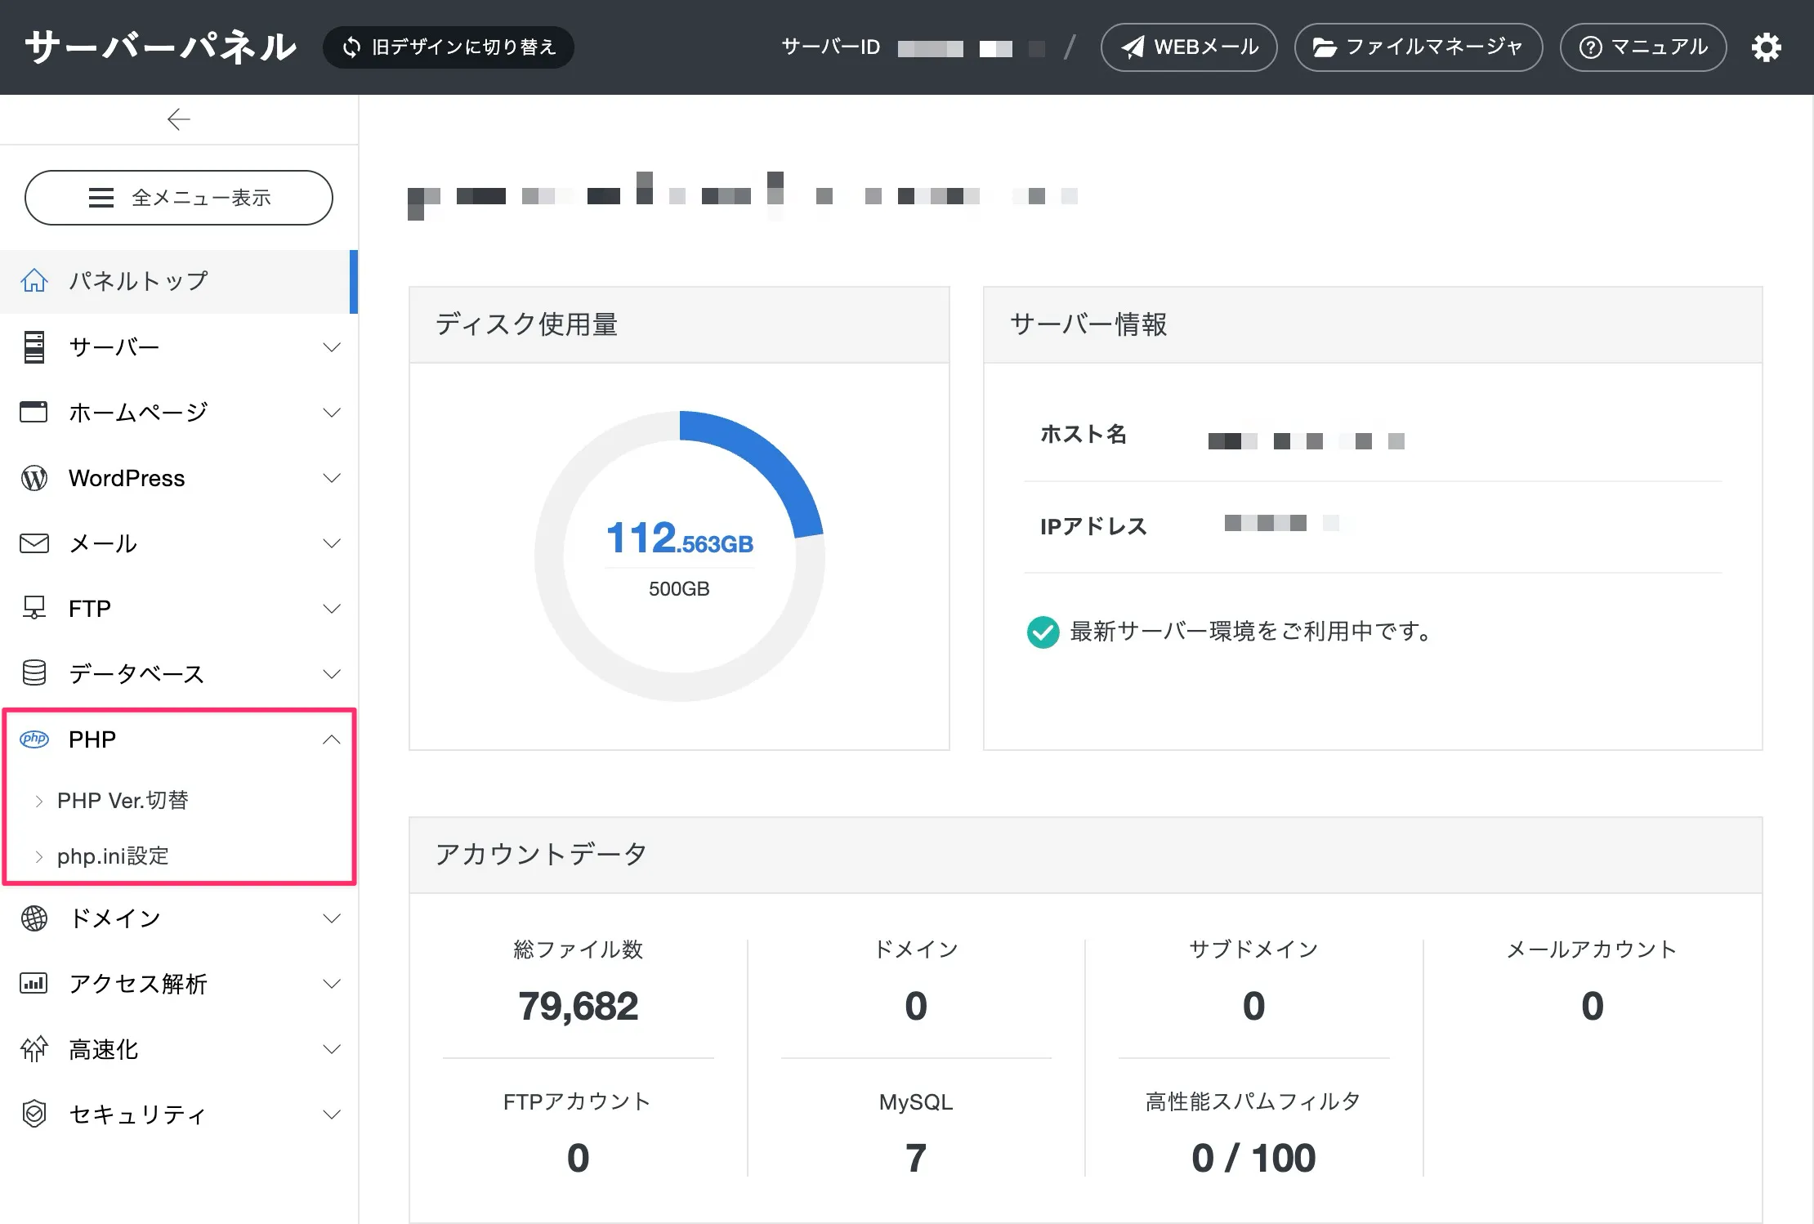The width and height of the screenshot is (1814, 1224).
Task: Click the database cylinder icon in sidebar
Action: [x=34, y=673]
